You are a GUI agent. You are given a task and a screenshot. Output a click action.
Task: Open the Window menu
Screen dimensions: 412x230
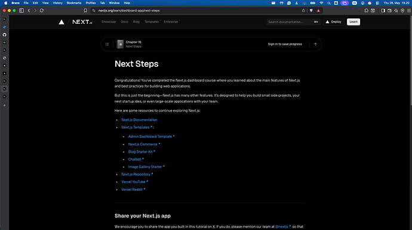114,3
